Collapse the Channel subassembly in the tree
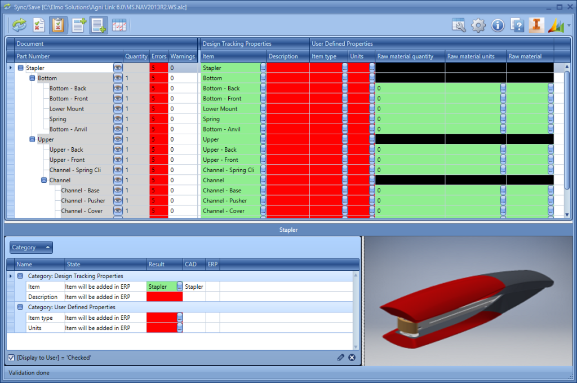This screenshot has width=577, height=383. tap(44, 180)
